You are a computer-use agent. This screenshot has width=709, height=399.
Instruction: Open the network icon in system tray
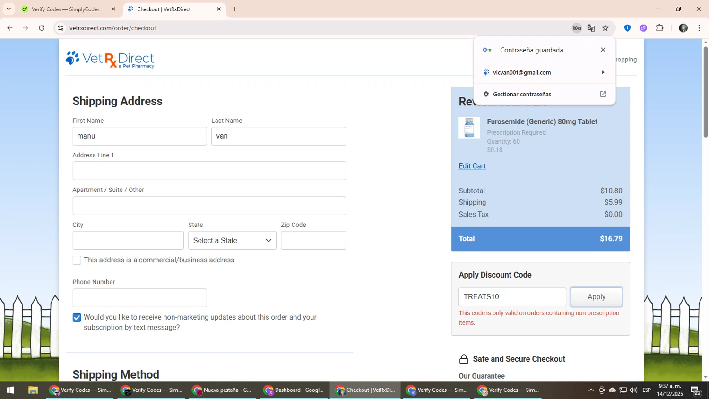(x=623, y=390)
